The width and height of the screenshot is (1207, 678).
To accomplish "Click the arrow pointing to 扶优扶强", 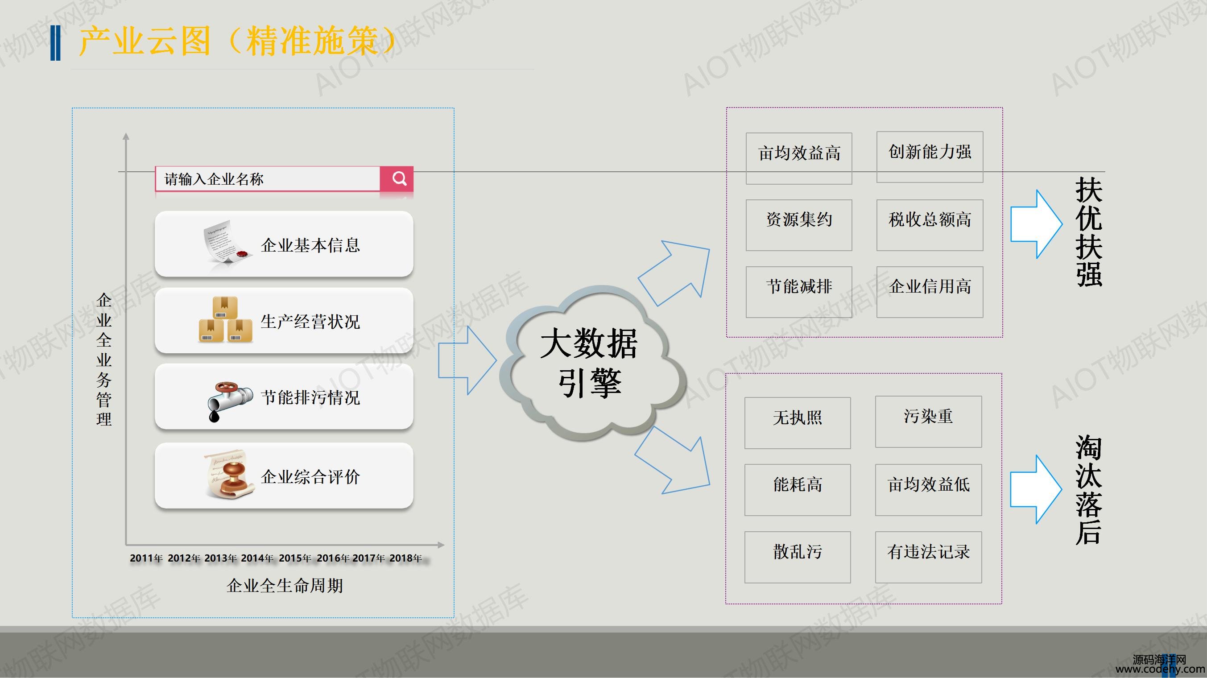I will tap(1036, 224).
